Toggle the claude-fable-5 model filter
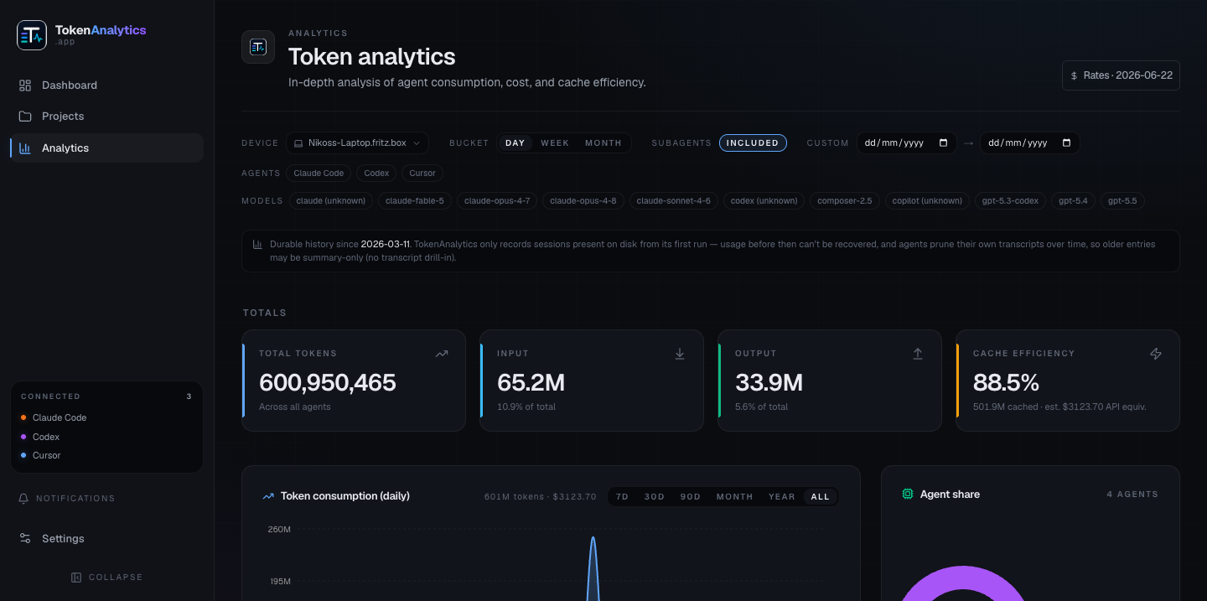This screenshot has width=1207, height=601. pyautogui.click(x=415, y=201)
